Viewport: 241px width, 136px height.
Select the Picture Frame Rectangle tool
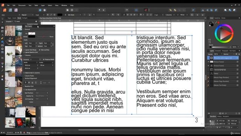(2, 45)
